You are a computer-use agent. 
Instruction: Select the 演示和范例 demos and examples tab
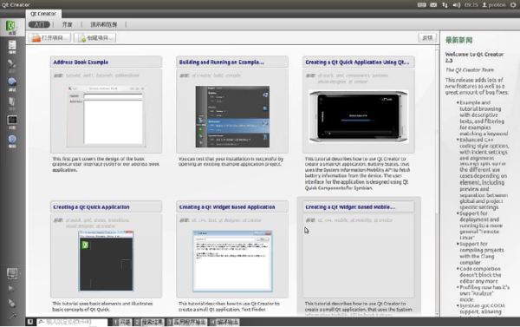(103, 24)
